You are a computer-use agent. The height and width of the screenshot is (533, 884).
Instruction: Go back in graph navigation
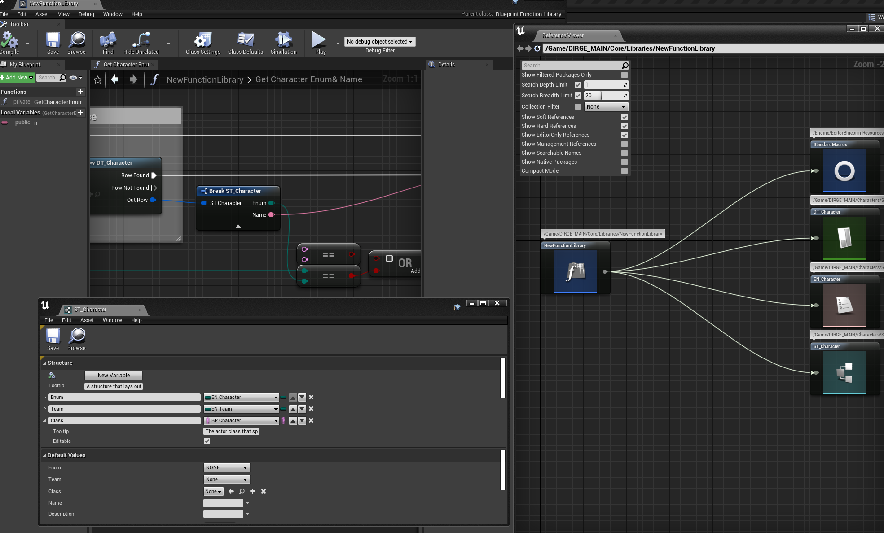(115, 79)
